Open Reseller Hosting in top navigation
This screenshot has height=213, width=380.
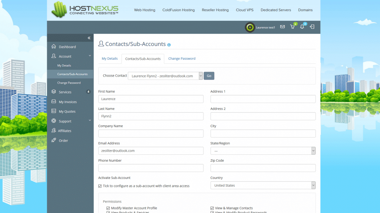pyautogui.click(x=215, y=10)
